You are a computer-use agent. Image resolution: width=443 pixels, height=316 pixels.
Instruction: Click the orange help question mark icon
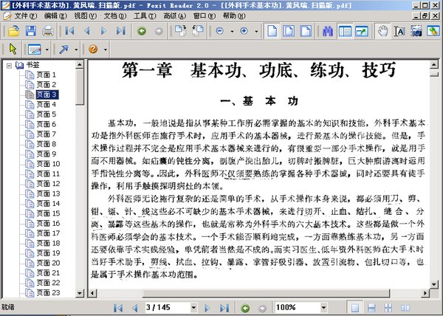point(93,49)
